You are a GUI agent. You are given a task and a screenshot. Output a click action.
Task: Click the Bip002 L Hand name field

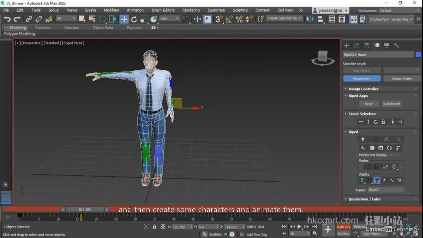pos(378,55)
